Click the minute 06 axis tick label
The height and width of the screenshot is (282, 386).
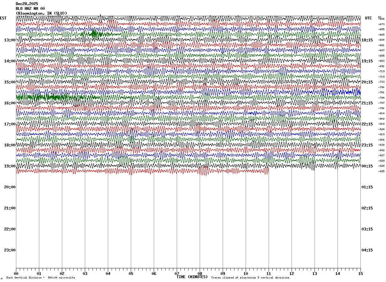click(154, 274)
